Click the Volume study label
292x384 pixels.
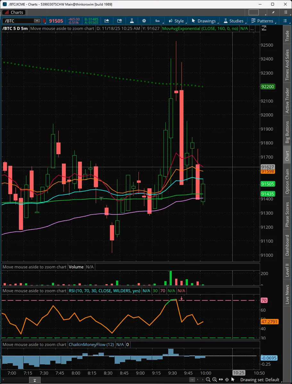click(x=76, y=267)
